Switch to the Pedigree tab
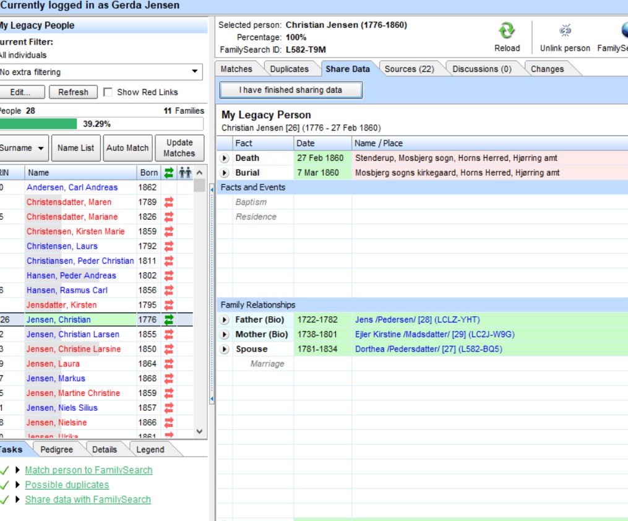 56,449
